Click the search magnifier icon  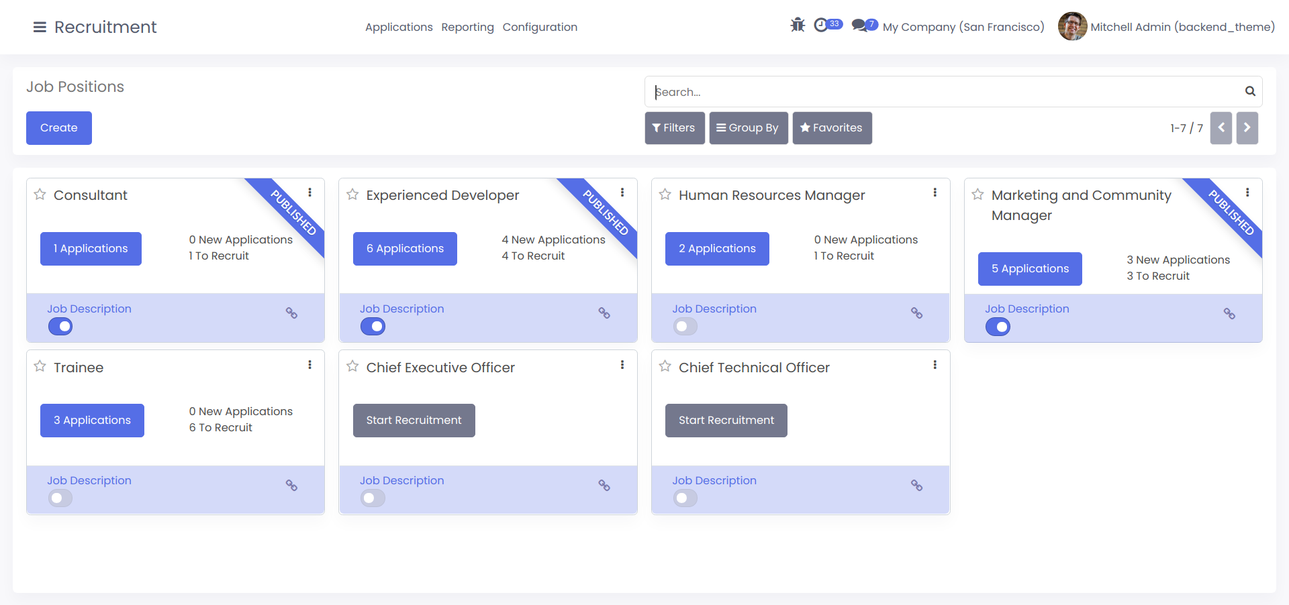pyautogui.click(x=1250, y=91)
